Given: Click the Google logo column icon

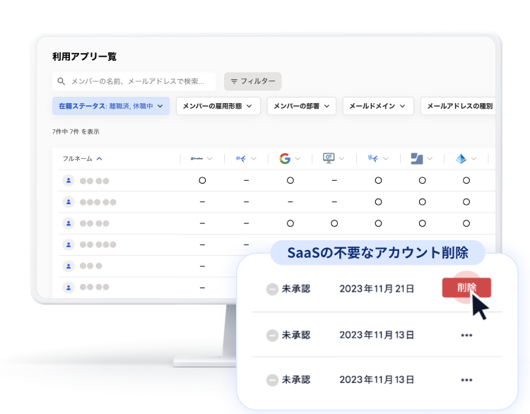Looking at the screenshot, I should click(x=285, y=158).
